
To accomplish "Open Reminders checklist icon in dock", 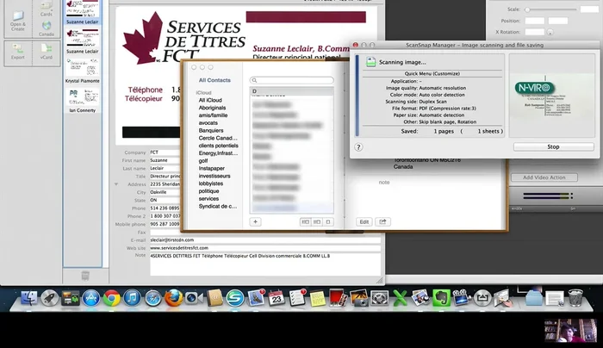I will (x=297, y=298).
